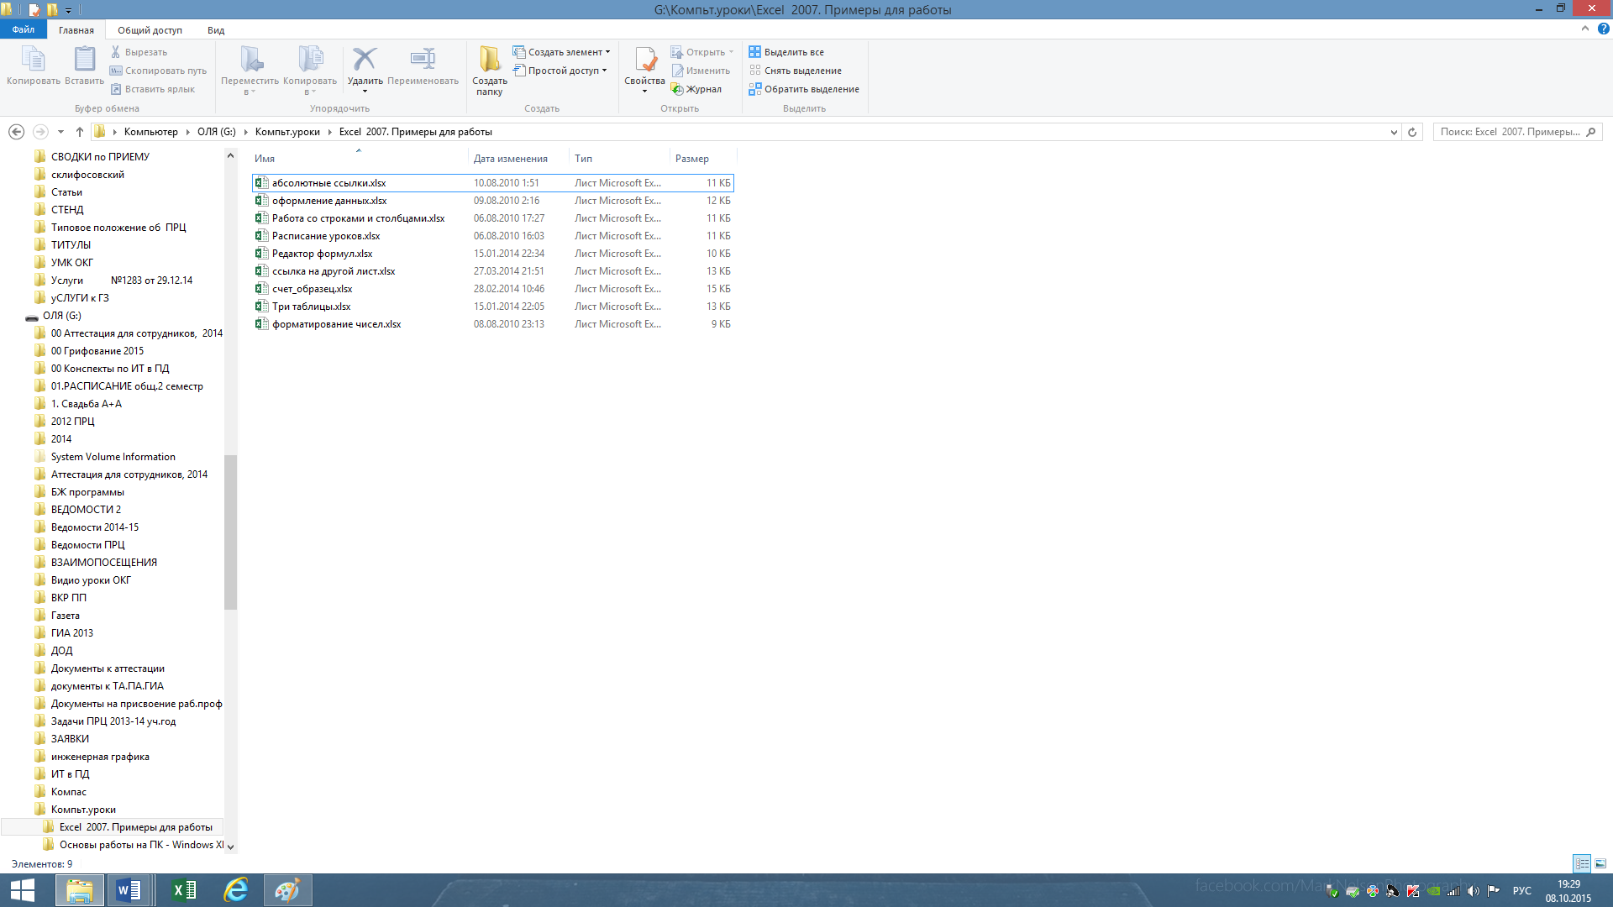The width and height of the screenshot is (1613, 907).
Task: Select the Home (Главная) ribbon tab
Action: [x=76, y=30]
